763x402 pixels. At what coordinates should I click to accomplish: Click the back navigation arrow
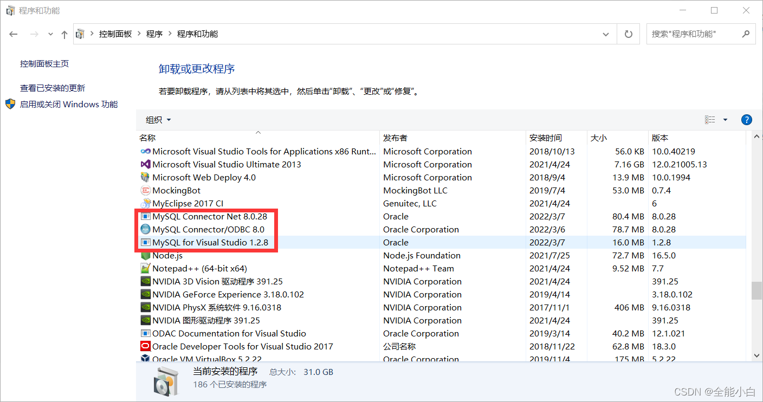pyautogui.click(x=13, y=34)
